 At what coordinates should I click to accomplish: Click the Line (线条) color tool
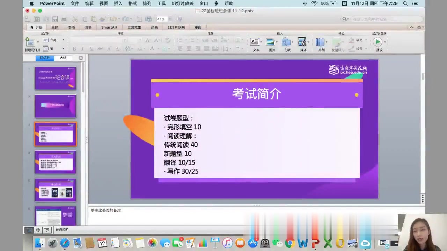(x=356, y=49)
